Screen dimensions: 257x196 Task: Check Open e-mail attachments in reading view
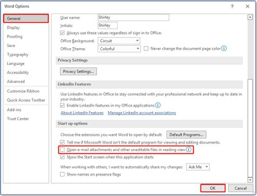click(62, 149)
